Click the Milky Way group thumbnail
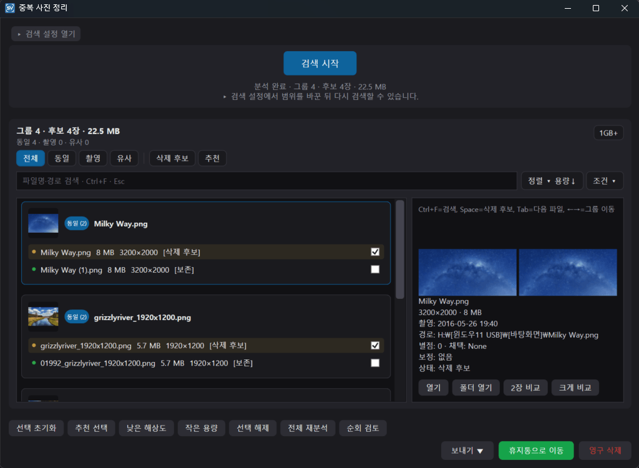 43,223
